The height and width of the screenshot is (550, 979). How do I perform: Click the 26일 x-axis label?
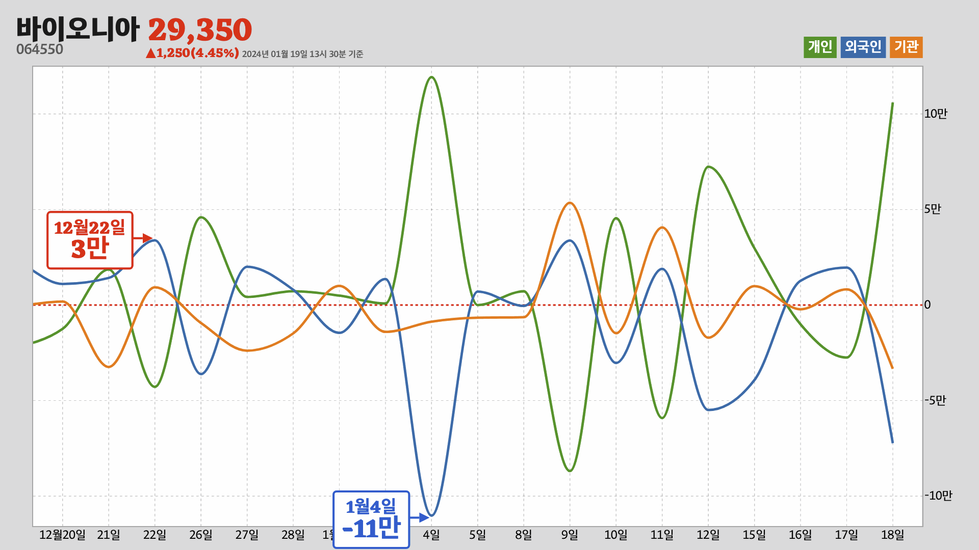[201, 535]
